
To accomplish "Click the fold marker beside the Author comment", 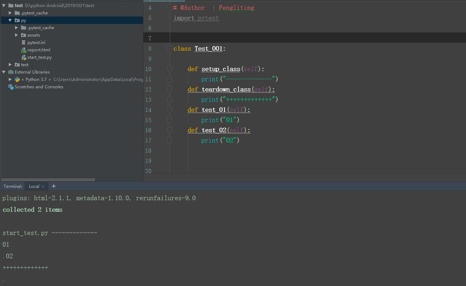I will (170, 8).
